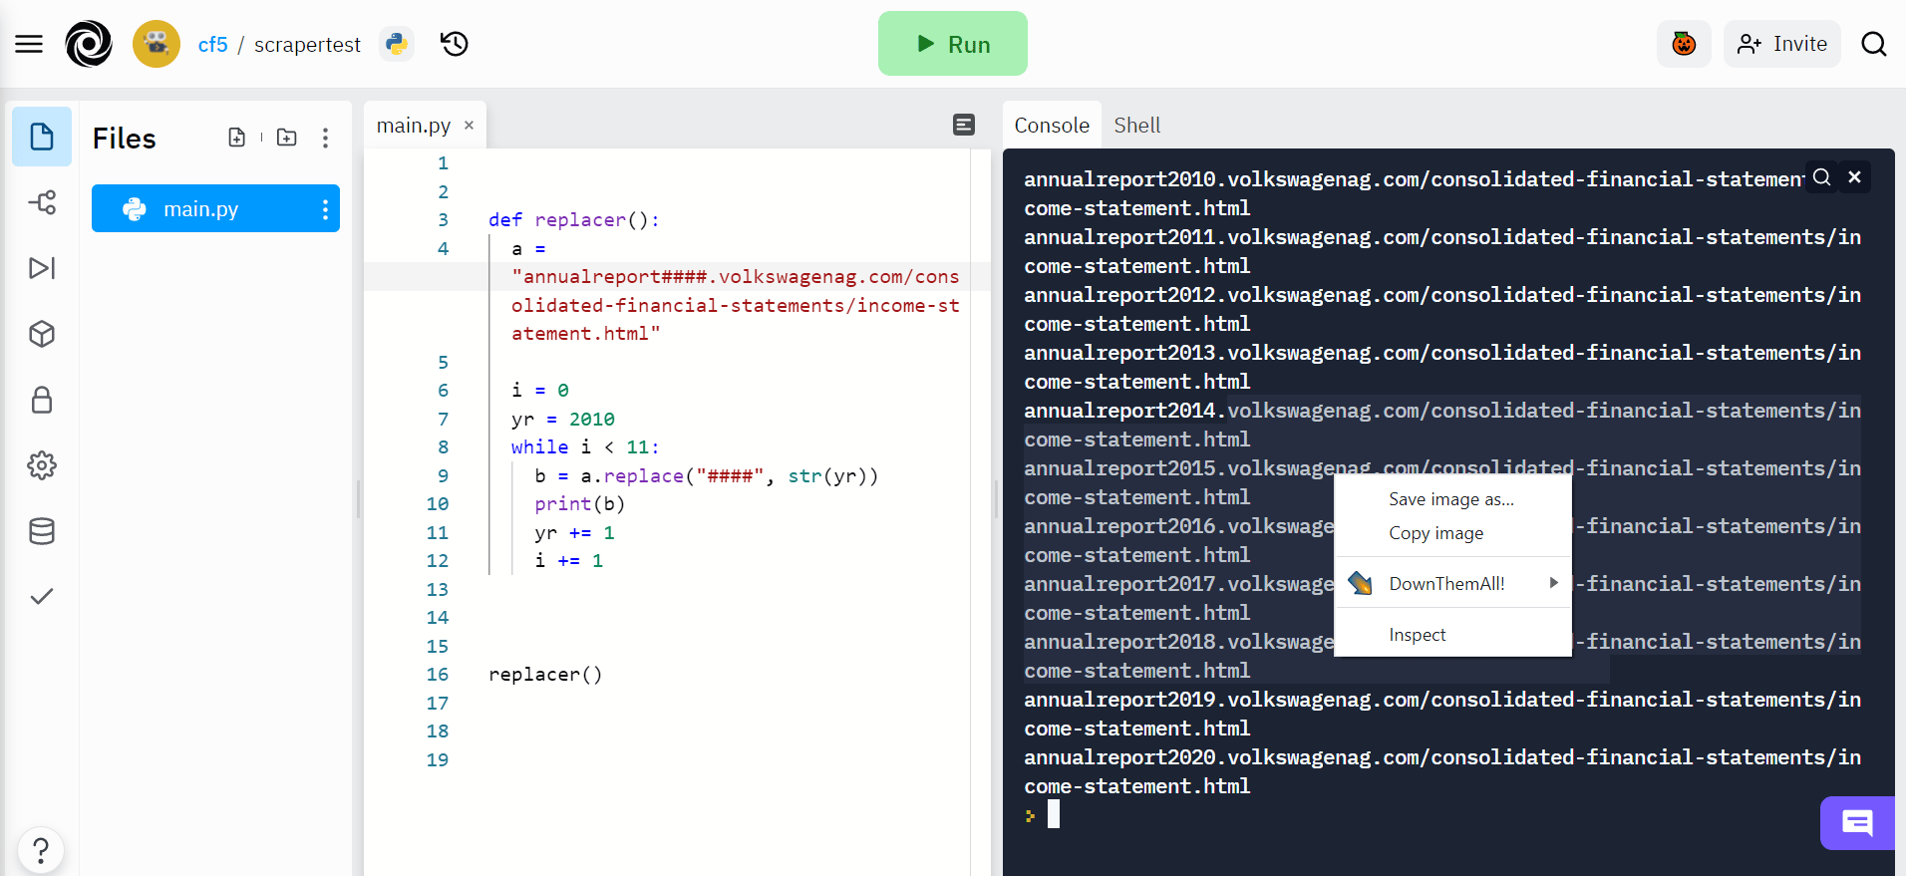The image size is (1906, 876).
Task: Click the annualreport2010 console output line
Action: 1415,193
